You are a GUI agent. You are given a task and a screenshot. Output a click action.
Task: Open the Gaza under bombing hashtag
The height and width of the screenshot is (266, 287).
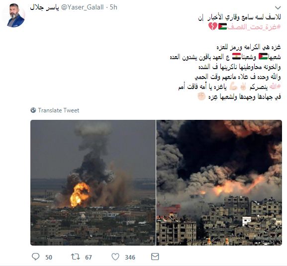(254, 27)
